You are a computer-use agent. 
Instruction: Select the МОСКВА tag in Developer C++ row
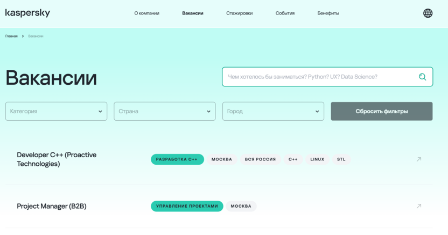coord(222,159)
